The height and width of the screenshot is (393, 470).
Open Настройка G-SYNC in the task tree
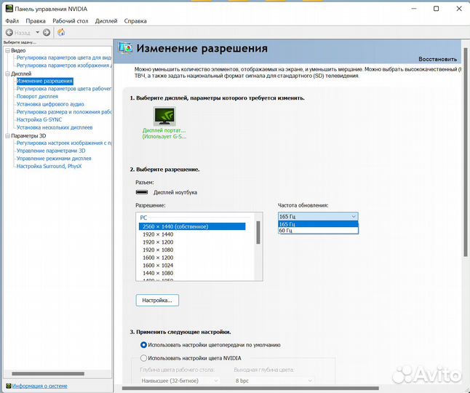point(41,119)
